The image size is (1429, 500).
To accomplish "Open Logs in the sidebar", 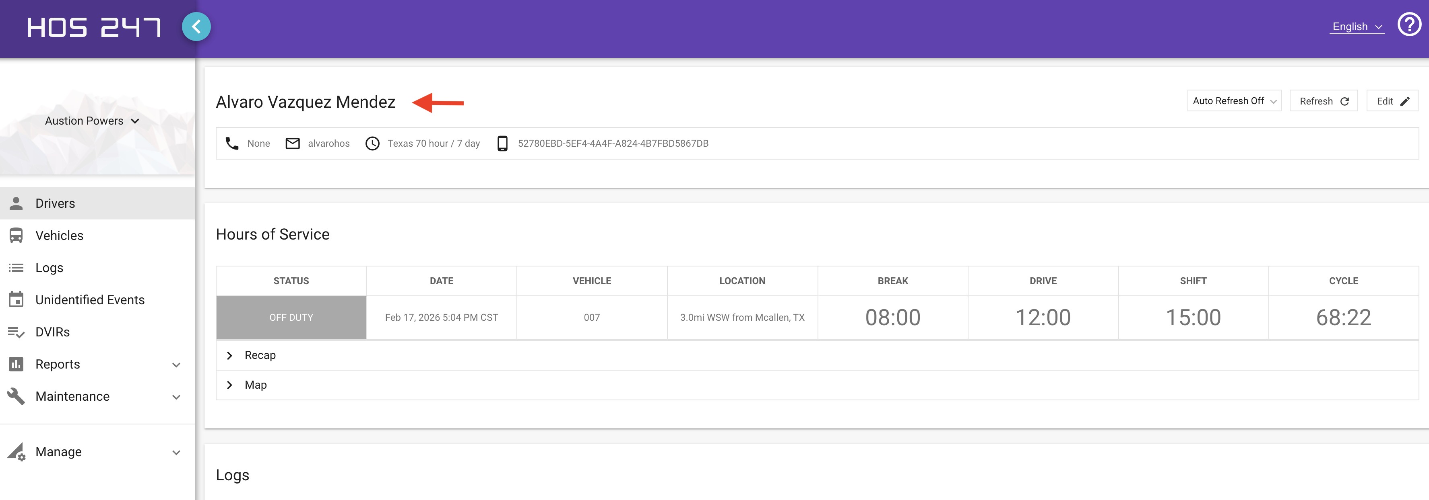I will [x=97, y=267].
